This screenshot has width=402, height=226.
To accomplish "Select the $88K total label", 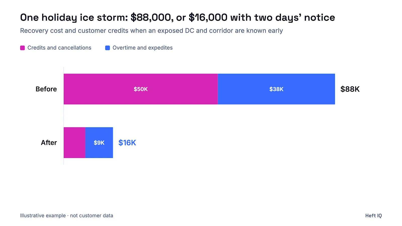I will click(x=350, y=89).
